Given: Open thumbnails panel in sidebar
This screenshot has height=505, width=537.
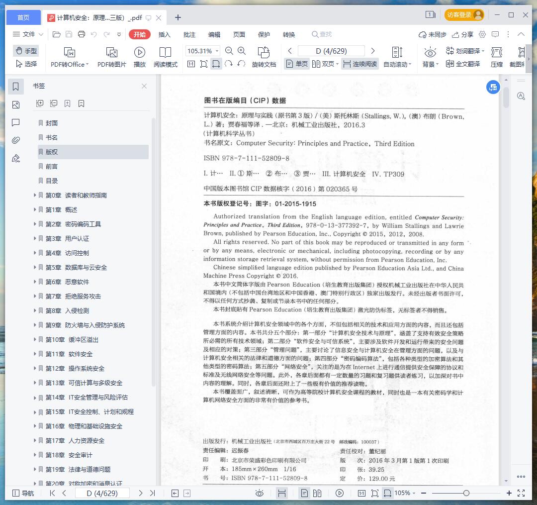Looking at the screenshot, I should click(16, 104).
